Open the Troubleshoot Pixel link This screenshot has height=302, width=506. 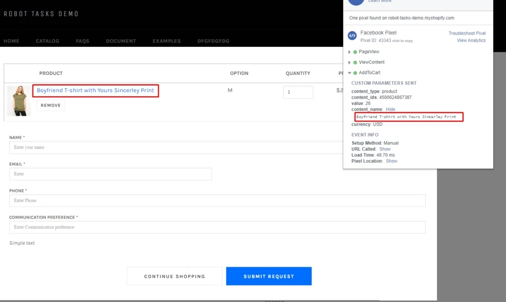click(467, 34)
